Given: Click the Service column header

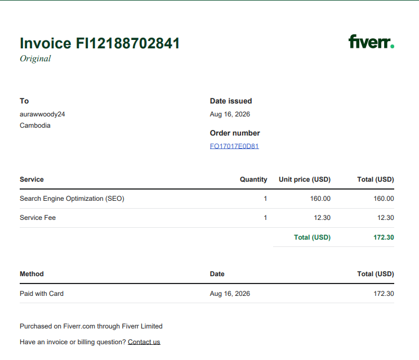Looking at the screenshot, I should click(32, 179).
